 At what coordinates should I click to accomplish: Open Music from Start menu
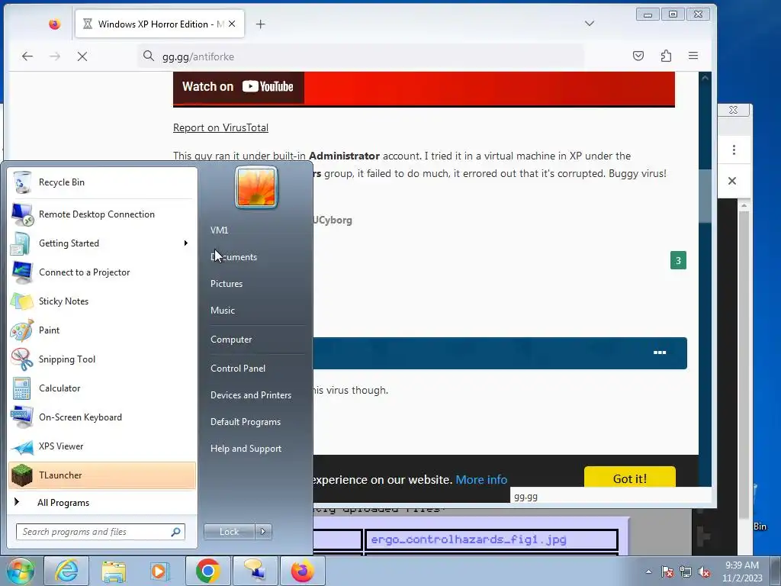(223, 311)
